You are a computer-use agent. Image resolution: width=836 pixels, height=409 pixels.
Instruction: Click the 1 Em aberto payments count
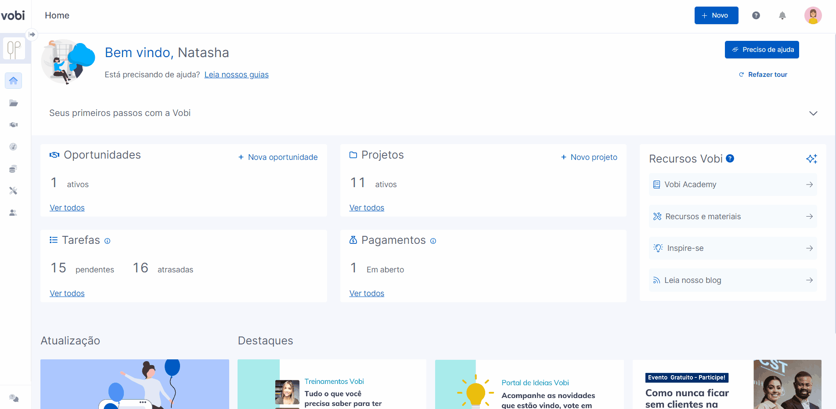[x=377, y=268]
